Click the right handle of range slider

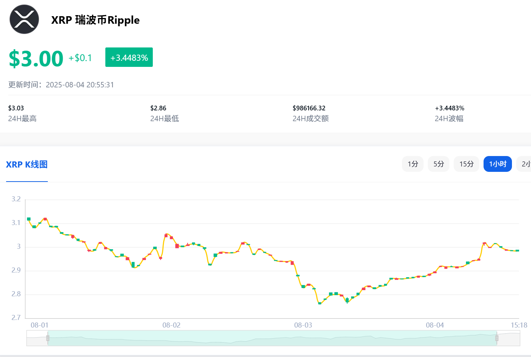coord(497,338)
